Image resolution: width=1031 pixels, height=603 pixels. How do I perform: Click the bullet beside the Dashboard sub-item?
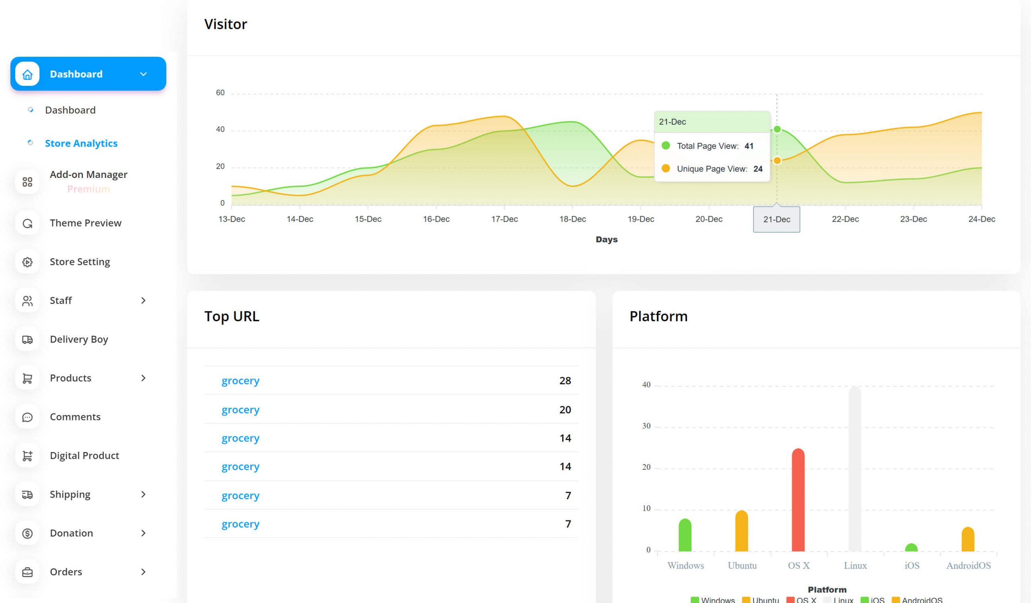(30, 109)
